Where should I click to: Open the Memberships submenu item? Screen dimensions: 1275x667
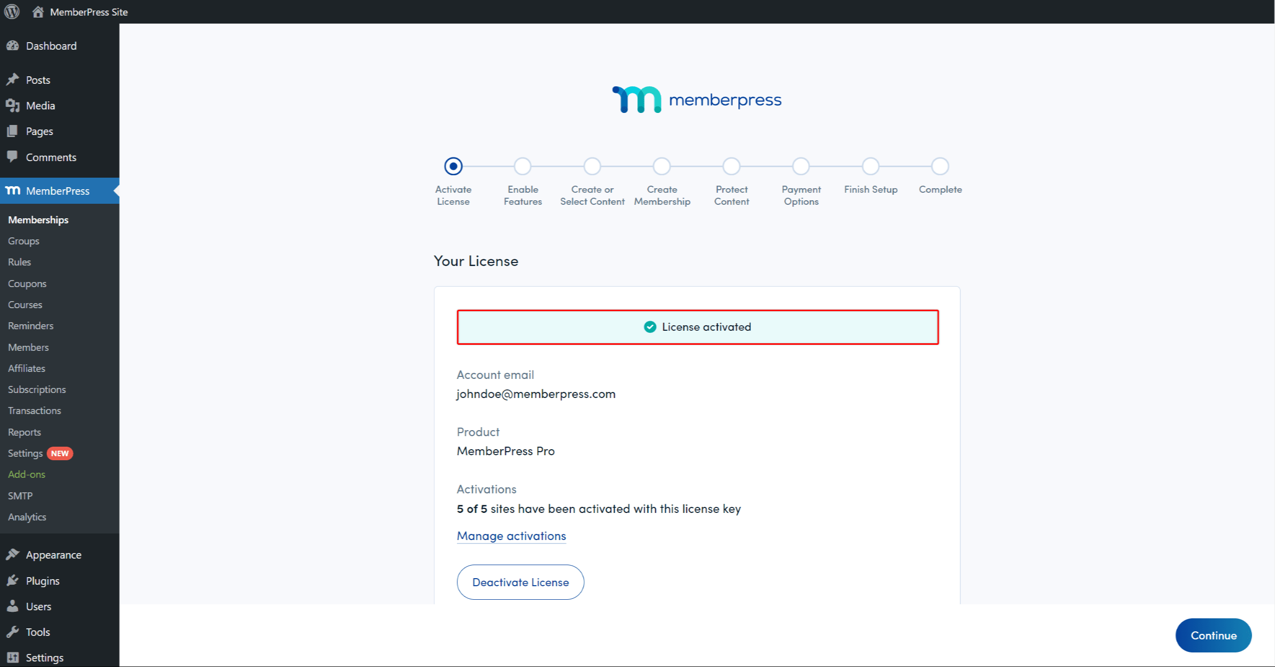coord(38,220)
